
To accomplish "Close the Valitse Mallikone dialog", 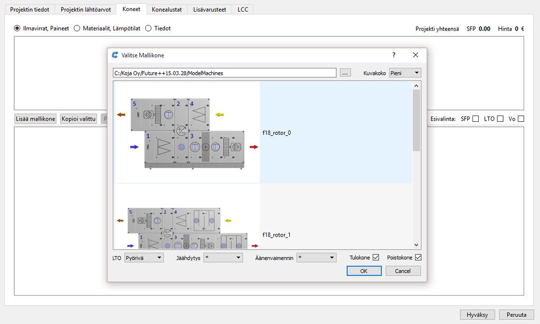I will tap(415, 55).
